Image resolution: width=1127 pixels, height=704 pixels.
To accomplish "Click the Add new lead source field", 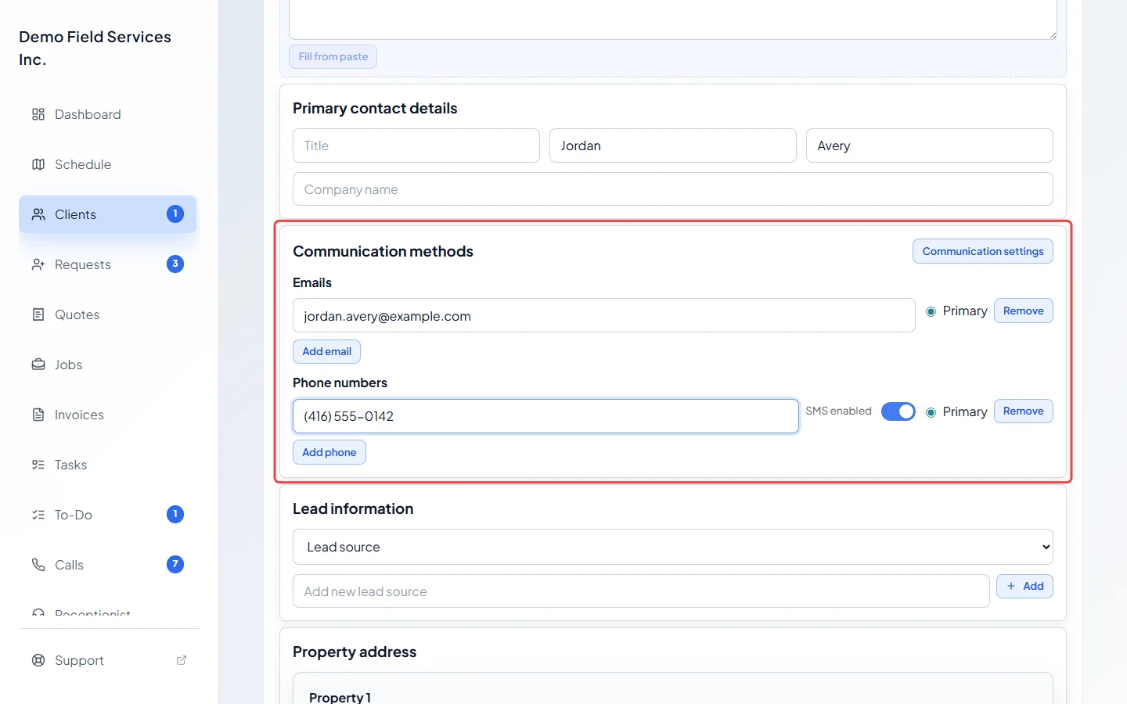I will pos(641,591).
